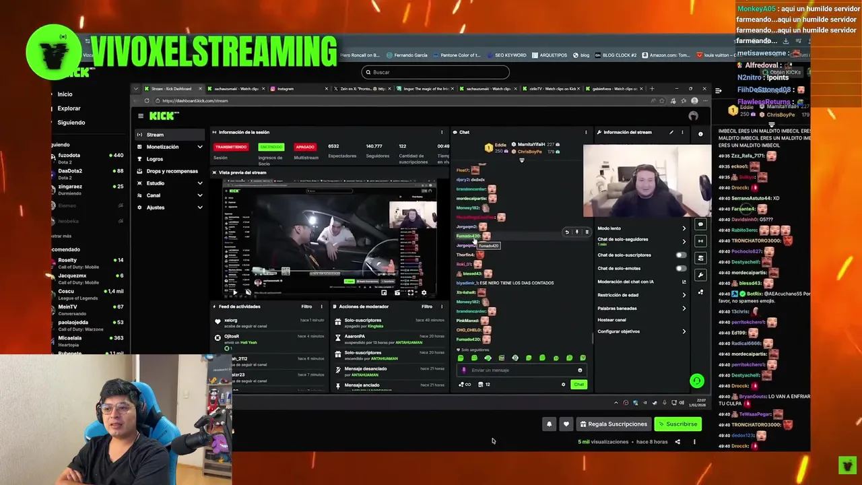
Task: Toggle Chat de solo-suscriptores switch
Action: (x=682, y=255)
